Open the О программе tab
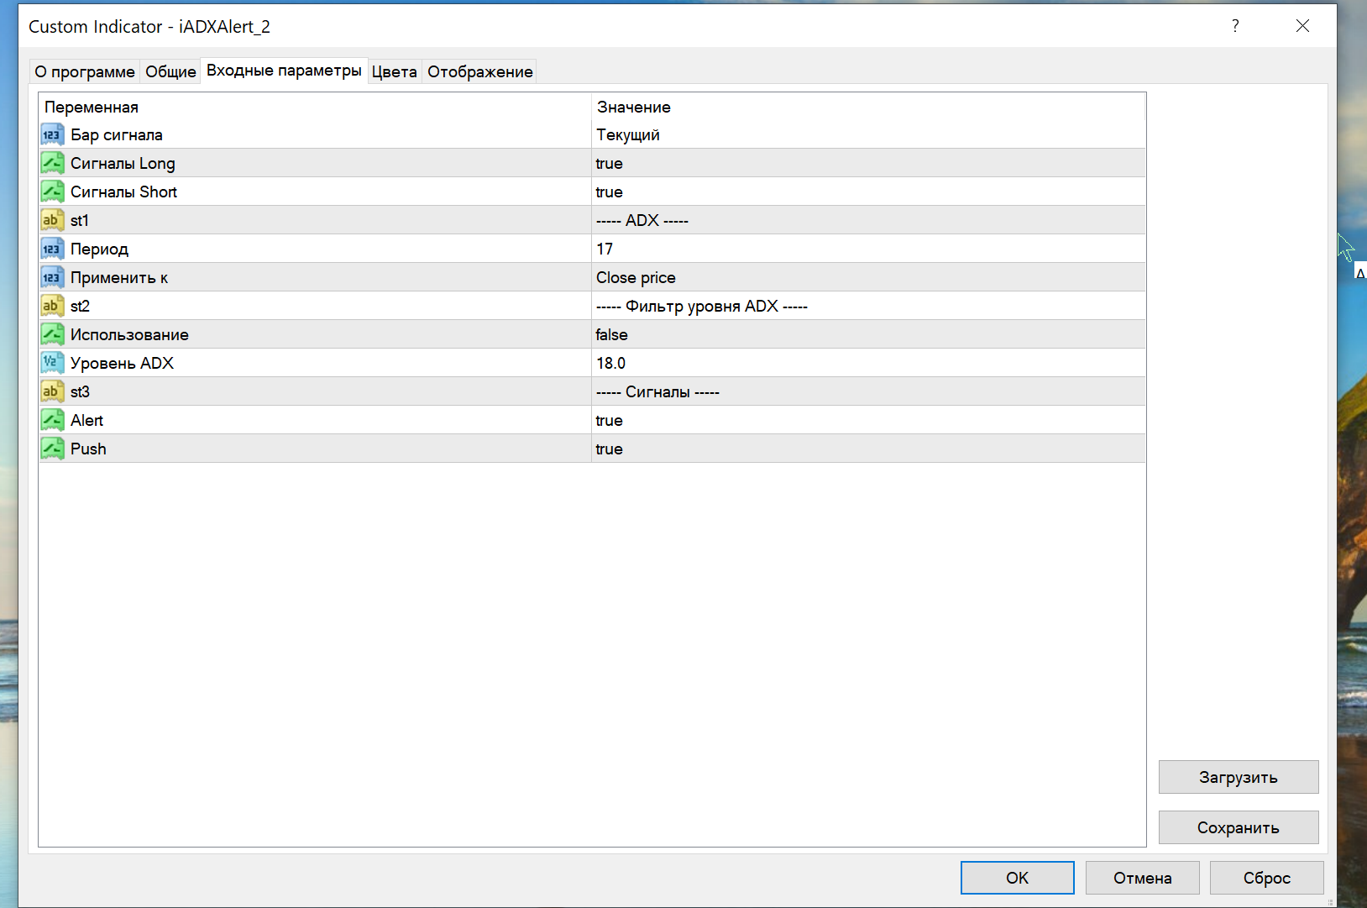Viewport: 1367px width, 908px height. pos(85,72)
